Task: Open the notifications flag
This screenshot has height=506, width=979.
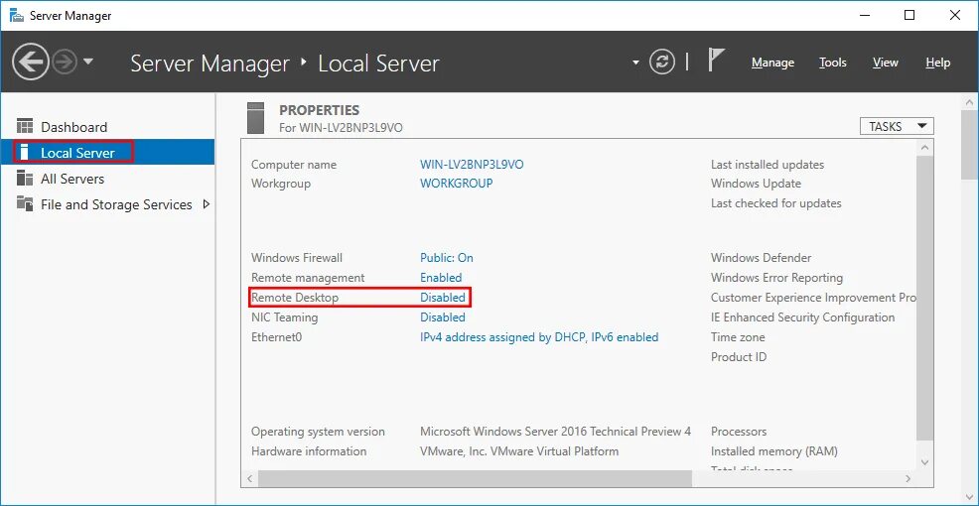Action: [716, 61]
